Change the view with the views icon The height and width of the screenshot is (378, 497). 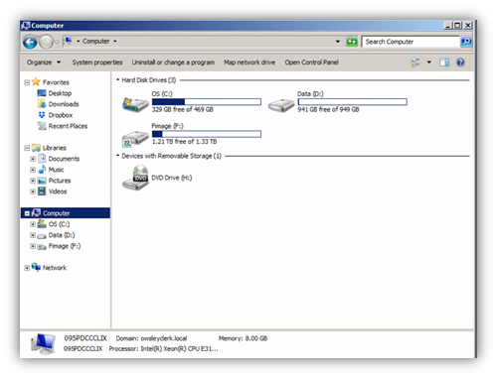tap(414, 63)
